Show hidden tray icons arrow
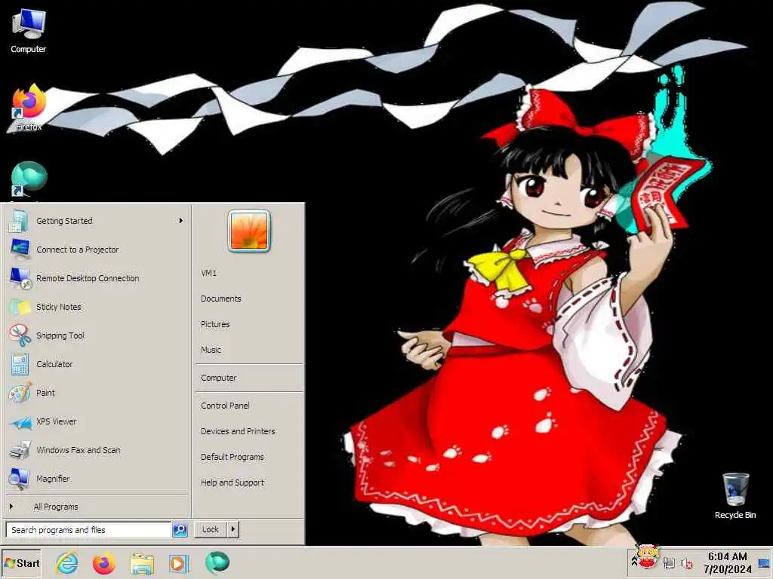Image resolution: width=773 pixels, height=579 pixels. click(x=634, y=560)
